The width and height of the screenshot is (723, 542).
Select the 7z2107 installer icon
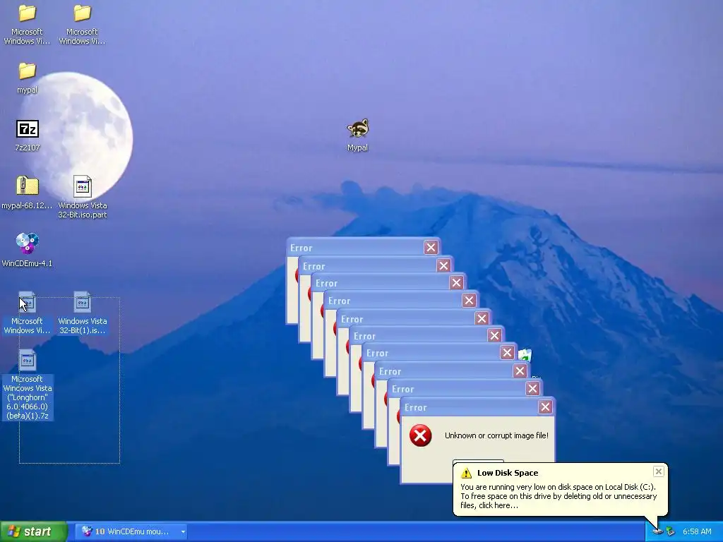[x=28, y=129]
